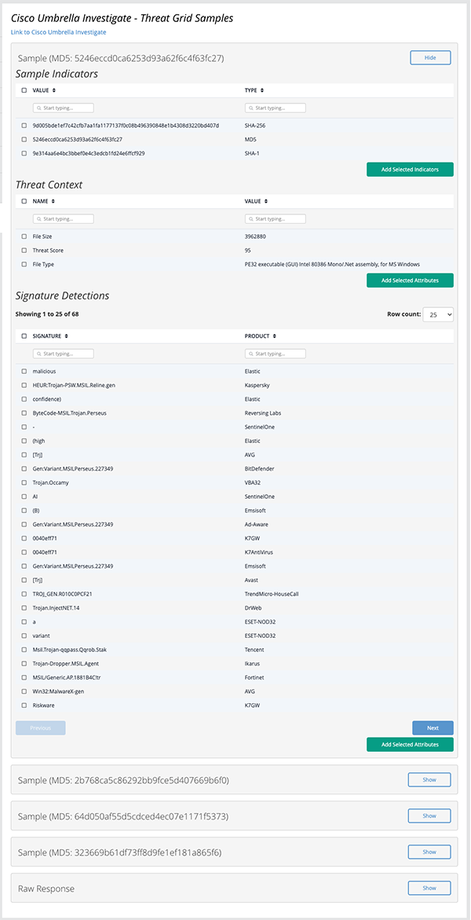The image size is (471, 920).
Task: Sort Sample Indicators by VALUE column arrows
Action: point(54,90)
